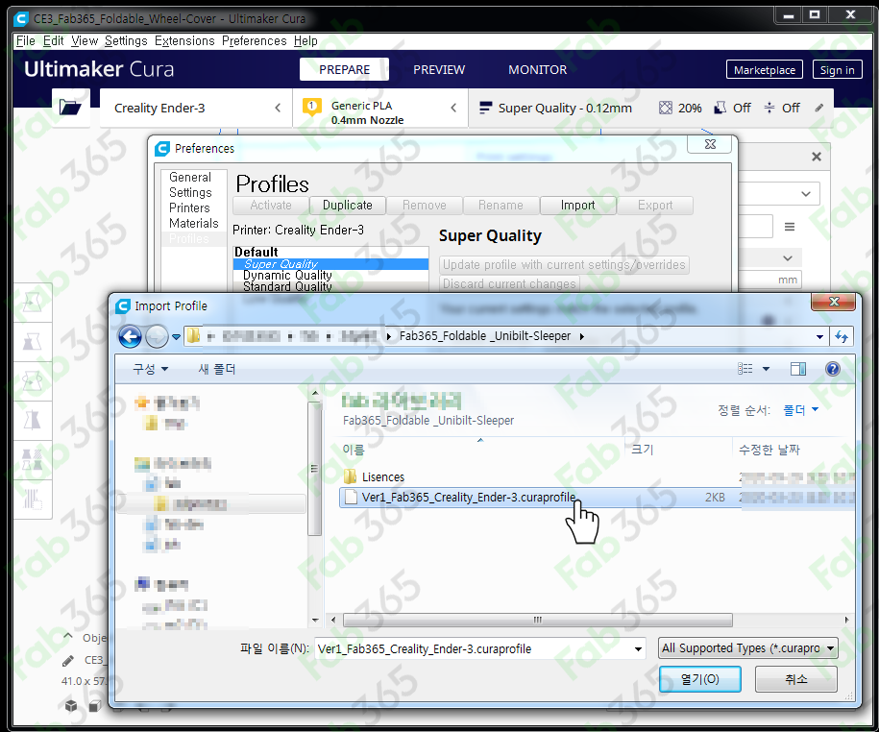This screenshot has height=732, width=879.
Task: Open the Marketplace
Action: [x=764, y=70]
